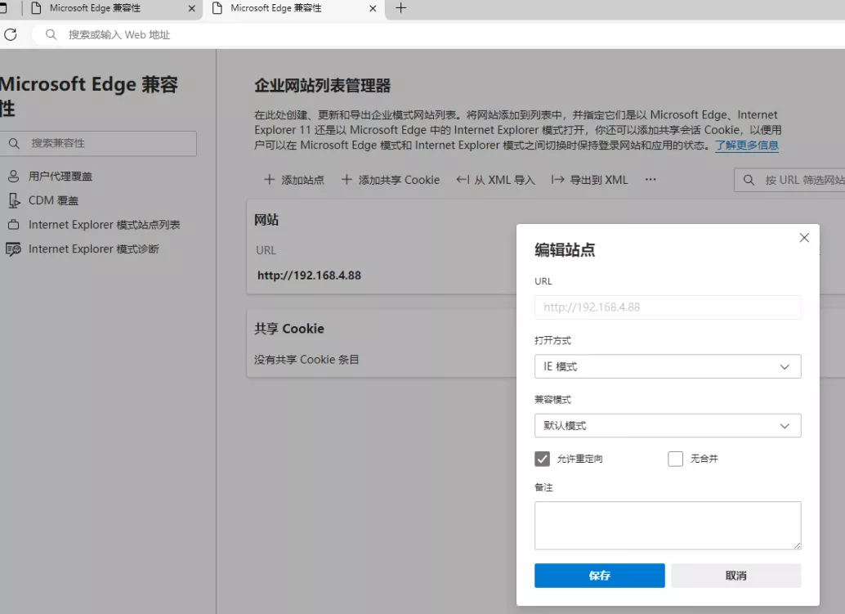The height and width of the screenshot is (614, 845).
Task: Click the 用户代理覆盖 sidebar icon
Action: click(13, 177)
